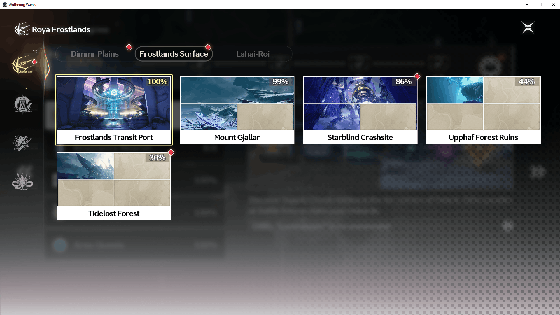Viewport: 560px width, 315px height.
Task: Click the 44% progress on Upphaf Forest Ruins
Action: (x=527, y=82)
